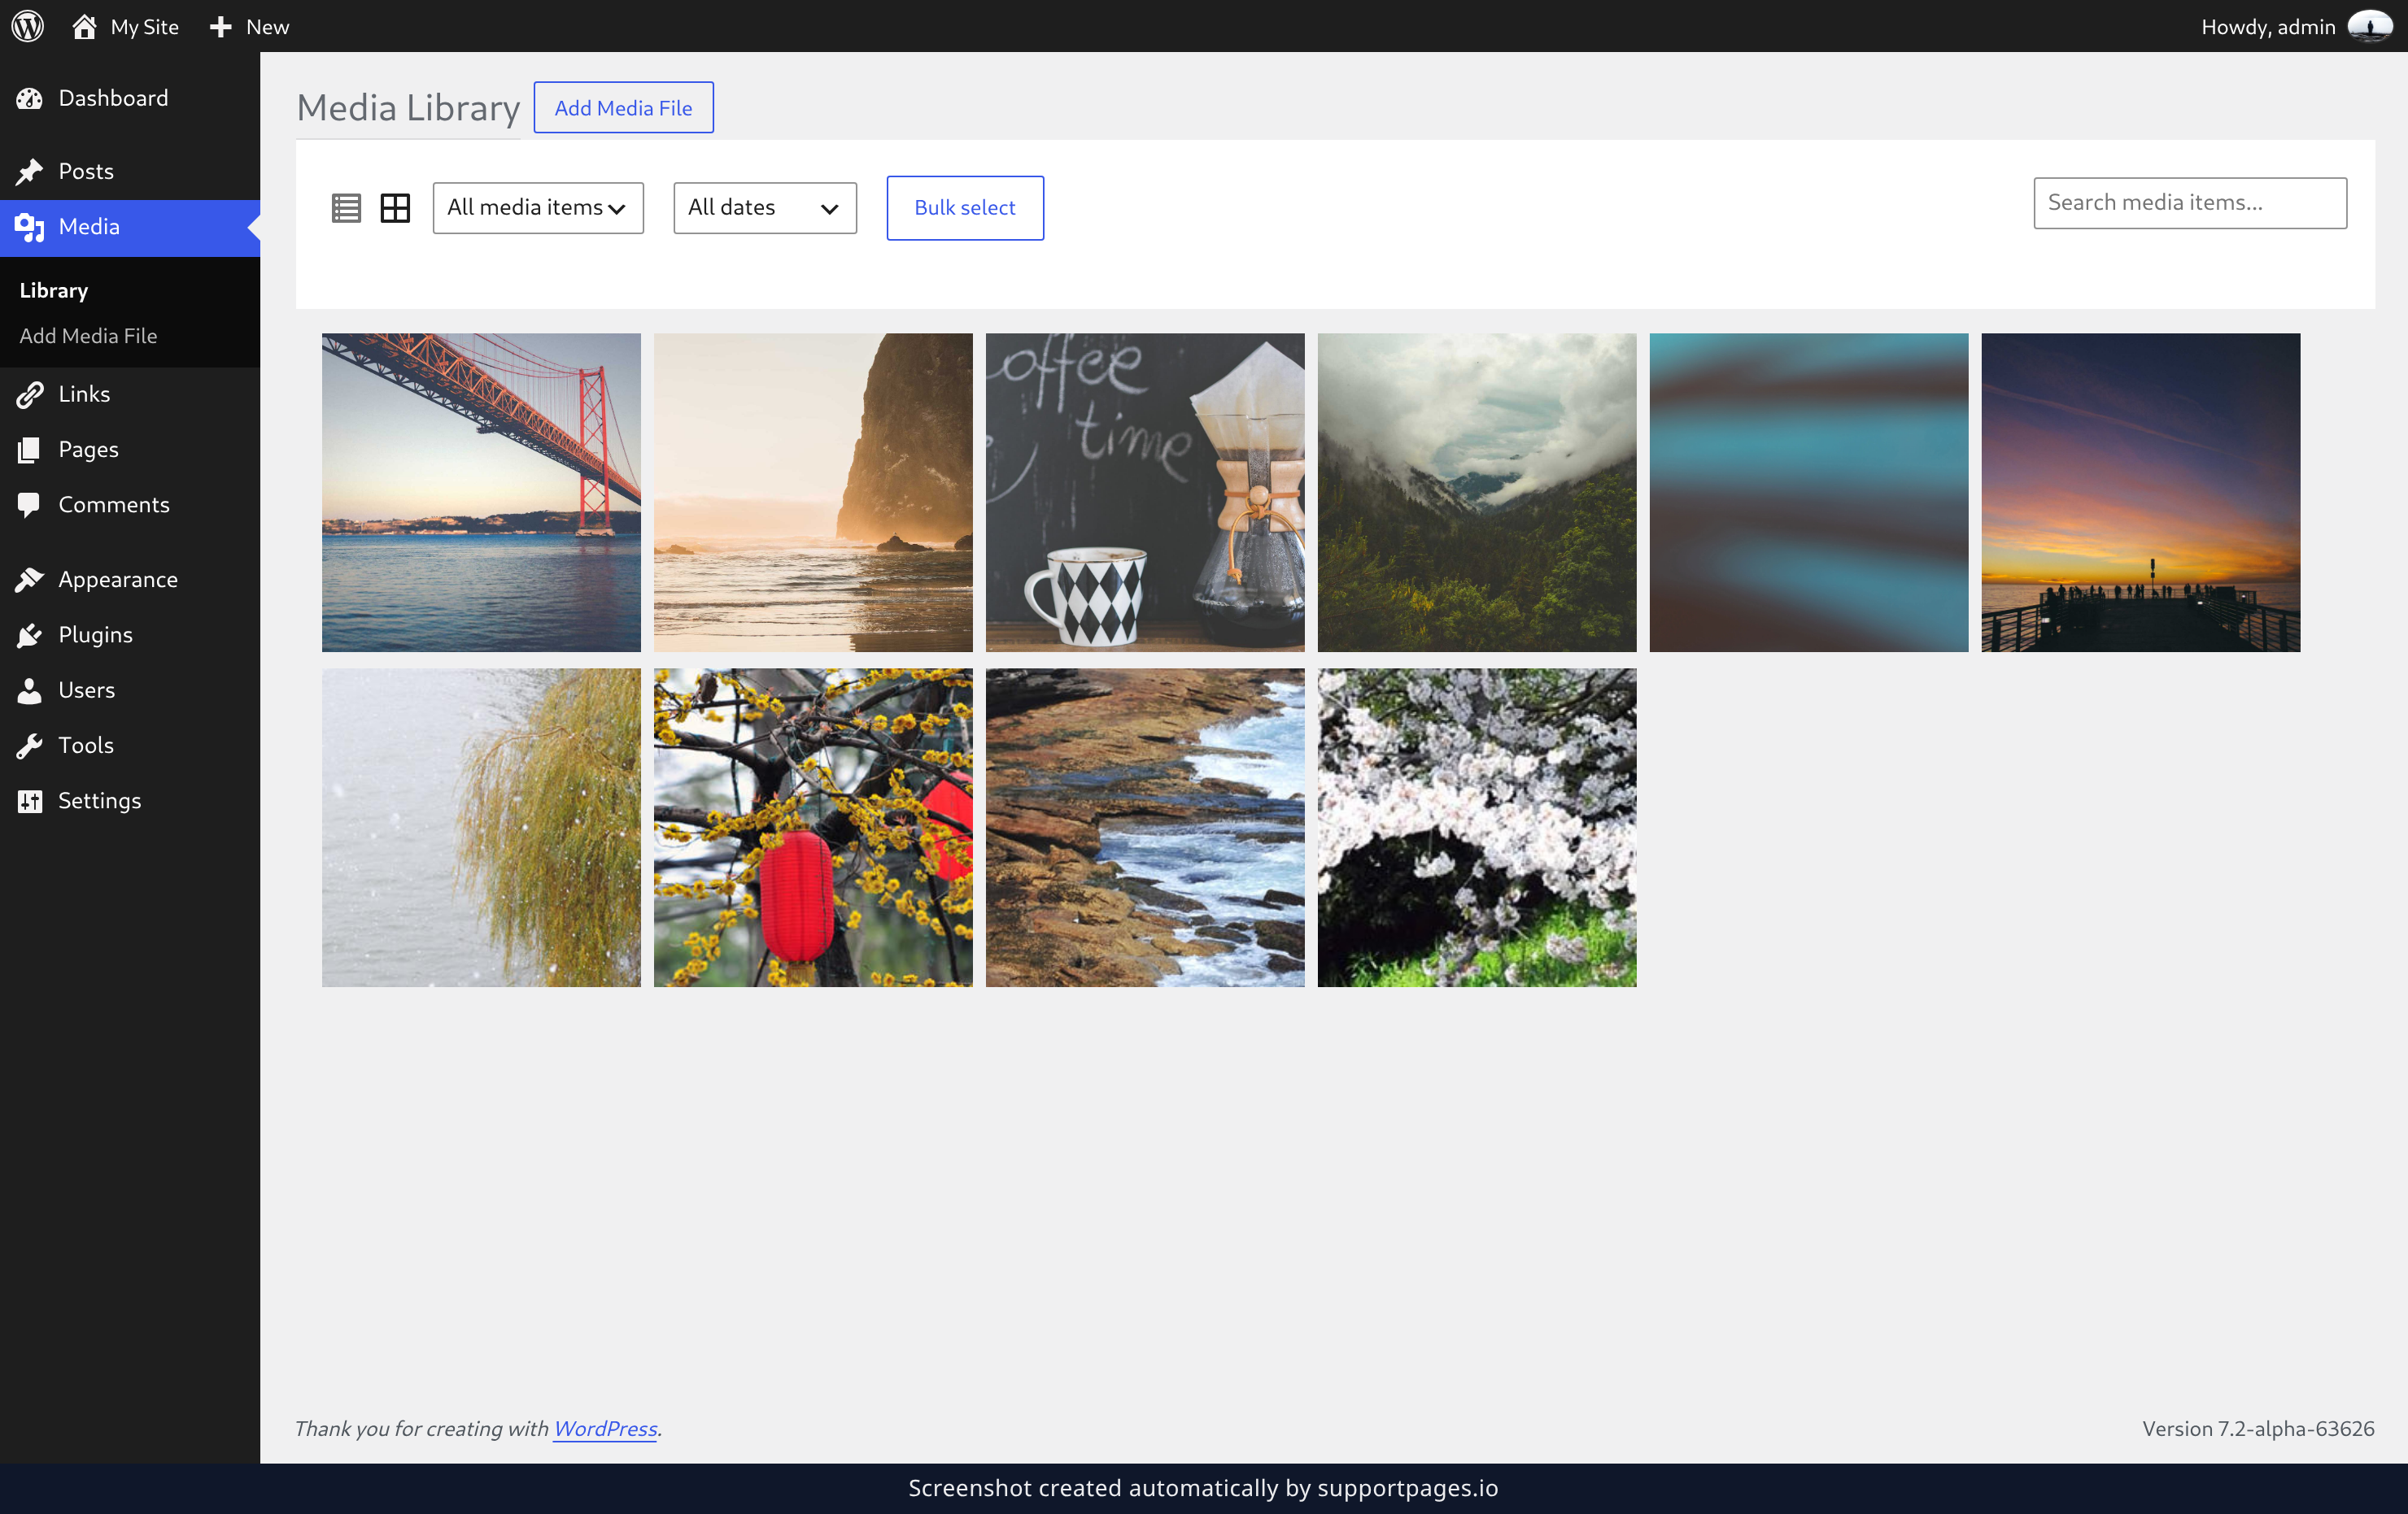2408x1514 pixels.
Task: Switch to list view
Action: [x=346, y=208]
